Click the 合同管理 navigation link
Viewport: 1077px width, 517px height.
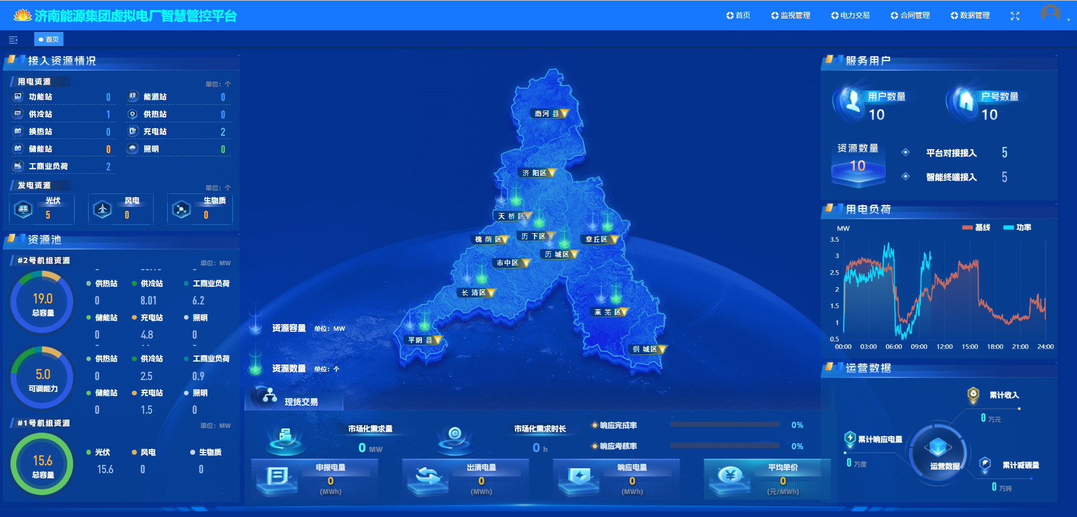(x=910, y=15)
